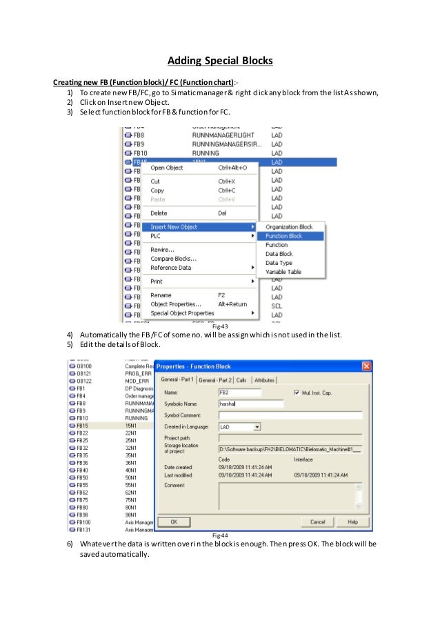
Task: Click the FB40 block icon
Action: [72, 470]
